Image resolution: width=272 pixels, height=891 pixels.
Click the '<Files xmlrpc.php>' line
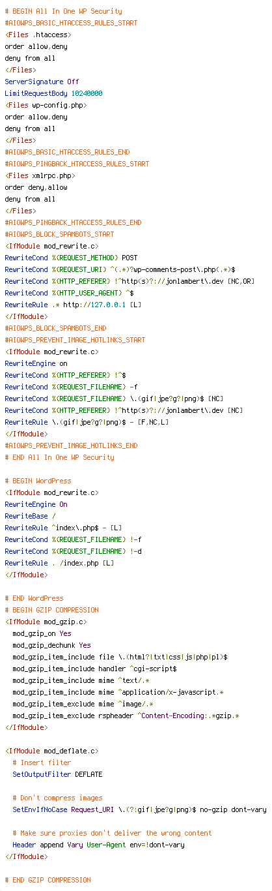pyautogui.click(x=40, y=175)
